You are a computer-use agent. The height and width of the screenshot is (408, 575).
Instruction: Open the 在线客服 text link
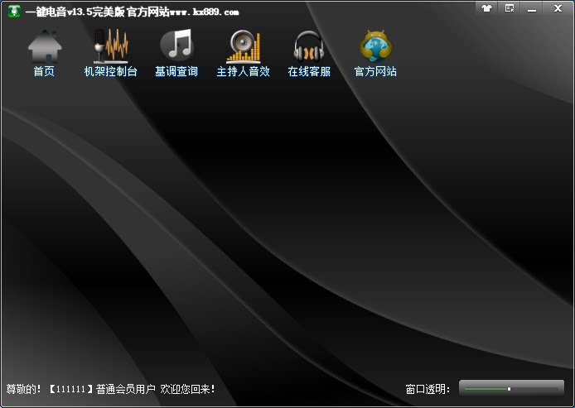[309, 71]
